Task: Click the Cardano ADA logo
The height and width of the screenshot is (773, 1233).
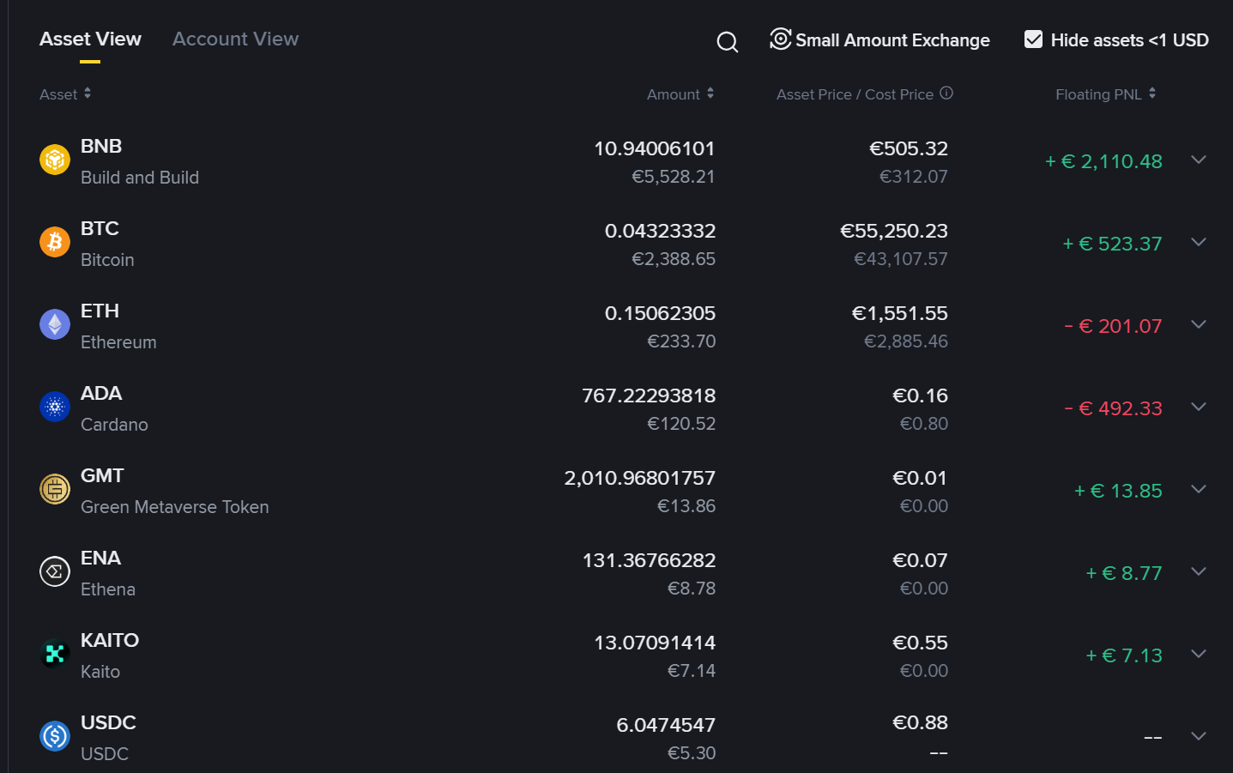Action: [55, 407]
